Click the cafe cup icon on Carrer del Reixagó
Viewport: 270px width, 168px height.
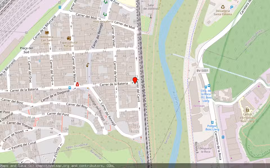tap(88, 65)
